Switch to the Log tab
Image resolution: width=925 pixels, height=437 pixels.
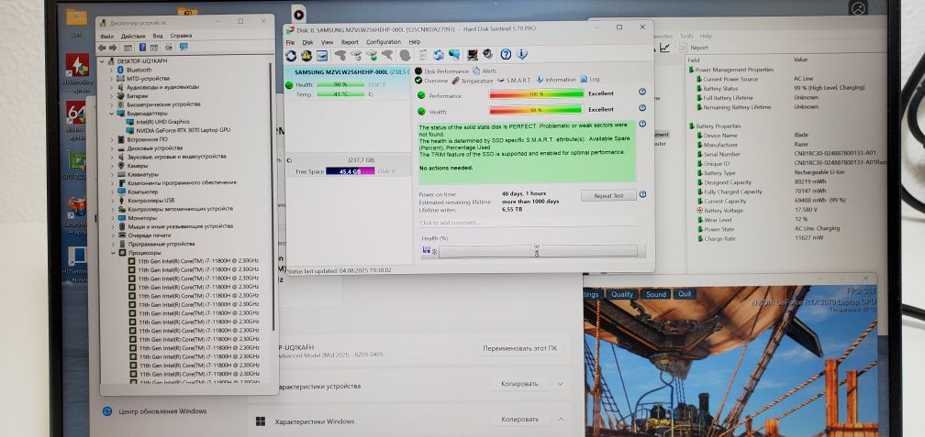tap(590, 79)
